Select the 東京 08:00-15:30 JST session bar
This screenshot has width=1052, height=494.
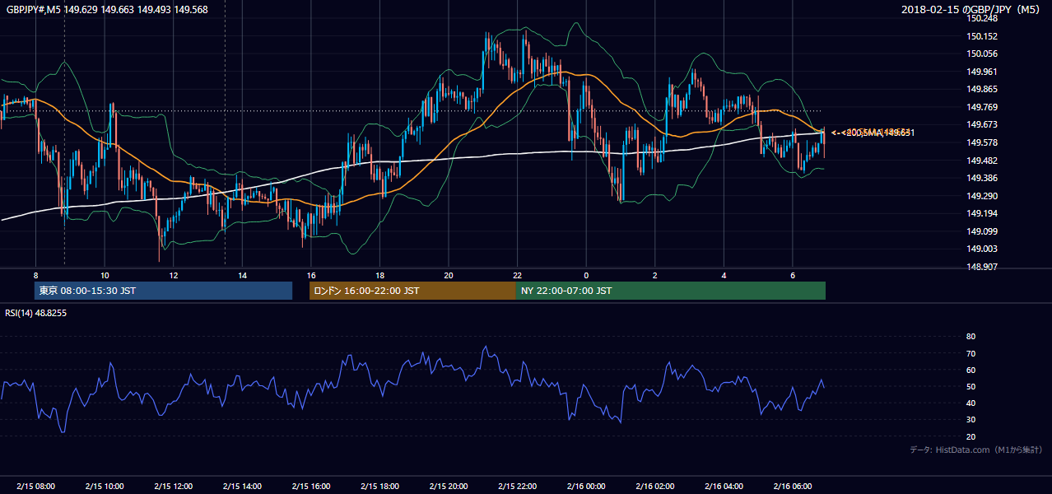click(164, 291)
